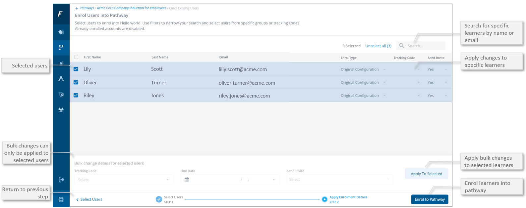
Task: Uncheck the checkbox for Oliver Turner
Action: 76,82
